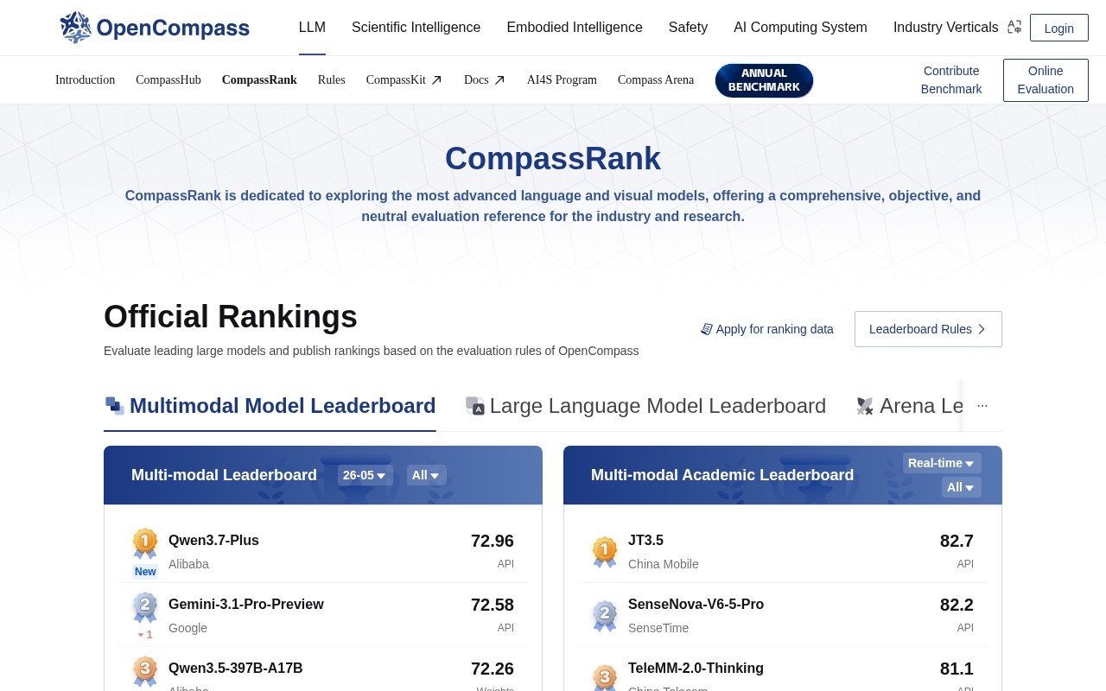Viewport: 1106px width, 691px height.
Task: Click the Leaderboard Rules button
Action: [928, 329]
